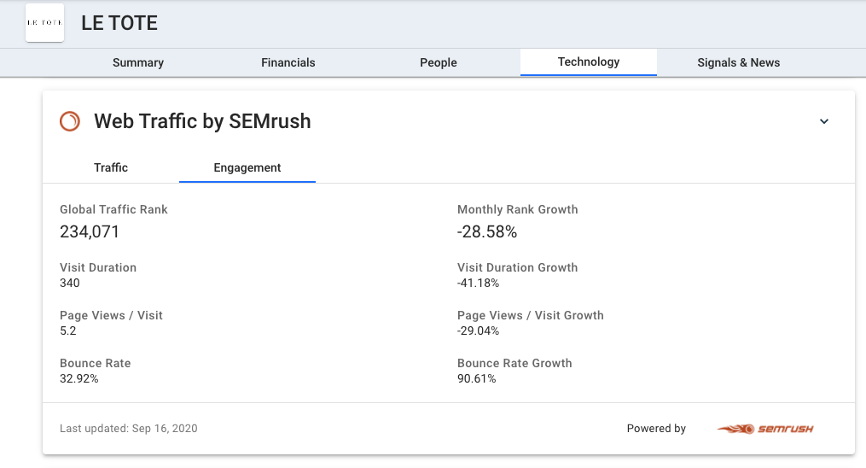This screenshot has width=866, height=468.
Task: Click the semrush logo in the footer
Action: (765, 429)
